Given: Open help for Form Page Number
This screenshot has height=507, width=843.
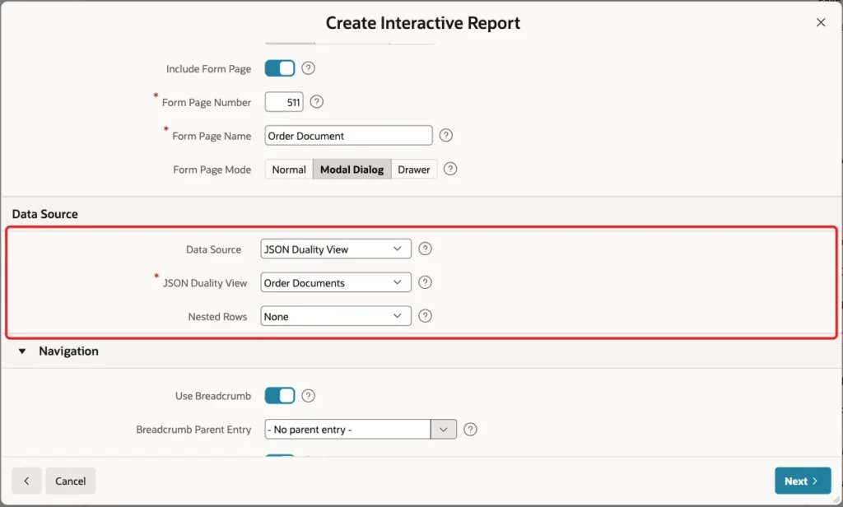Looking at the screenshot, I should pyautogui.click(x=317, y=101).
